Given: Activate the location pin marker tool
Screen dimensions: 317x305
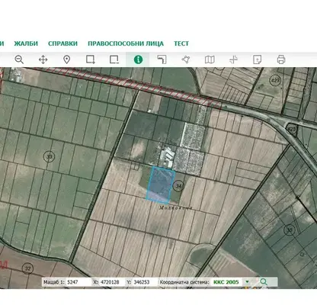Looking at the screenshot, I should 66,59.
